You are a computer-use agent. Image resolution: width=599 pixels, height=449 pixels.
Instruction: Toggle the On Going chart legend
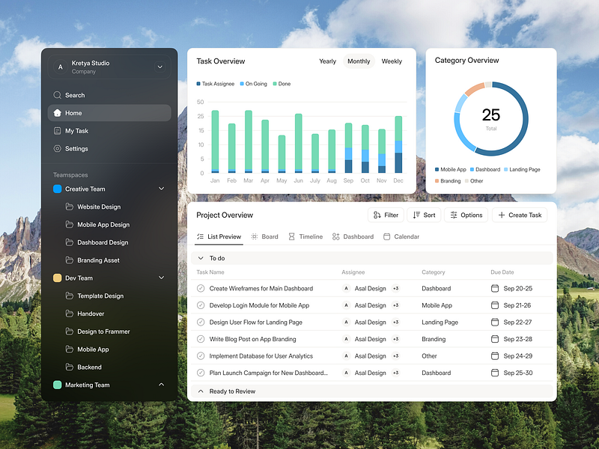pyautogui.click(x=243, y=83)
